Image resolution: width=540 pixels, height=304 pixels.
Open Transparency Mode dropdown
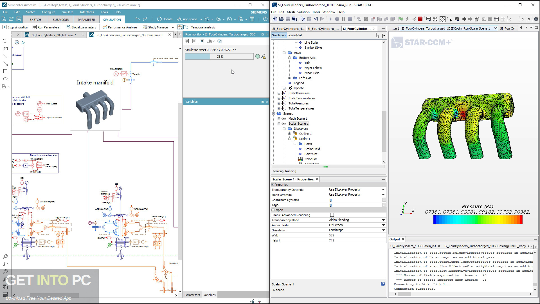[x=383, y=220]
